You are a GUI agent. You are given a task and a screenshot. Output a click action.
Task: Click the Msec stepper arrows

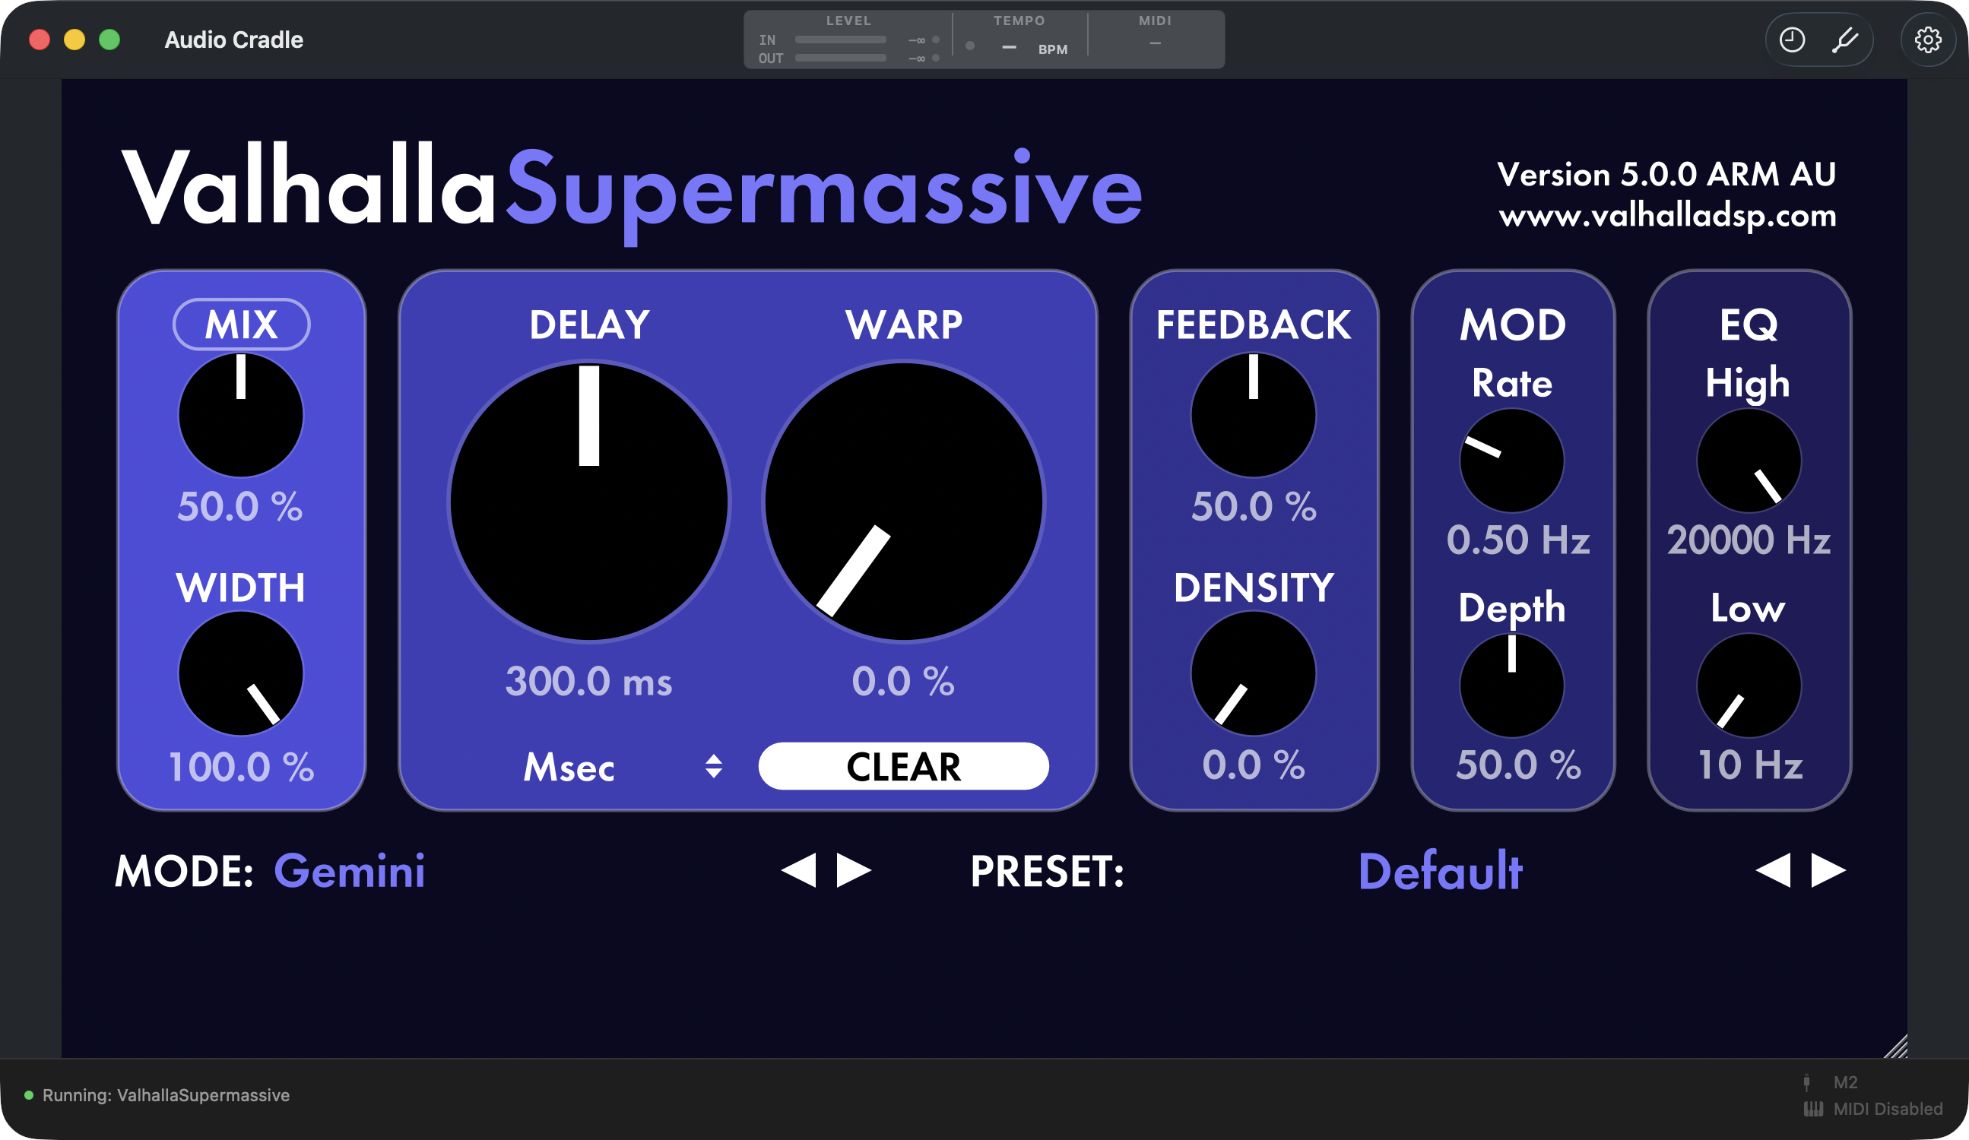tap(713, 767)
